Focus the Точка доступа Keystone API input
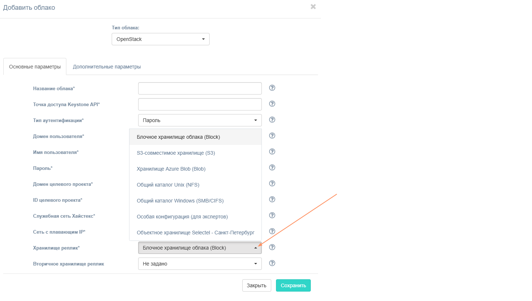The image size is (532, 301). [x=200, y=104]
